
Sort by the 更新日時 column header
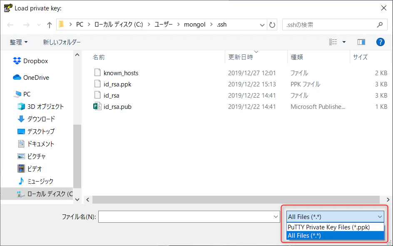(241, 57)
